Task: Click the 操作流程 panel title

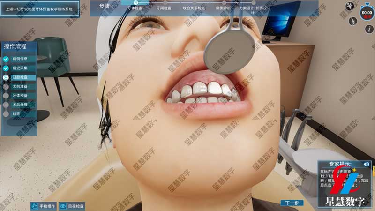Action: click(15, 46)
